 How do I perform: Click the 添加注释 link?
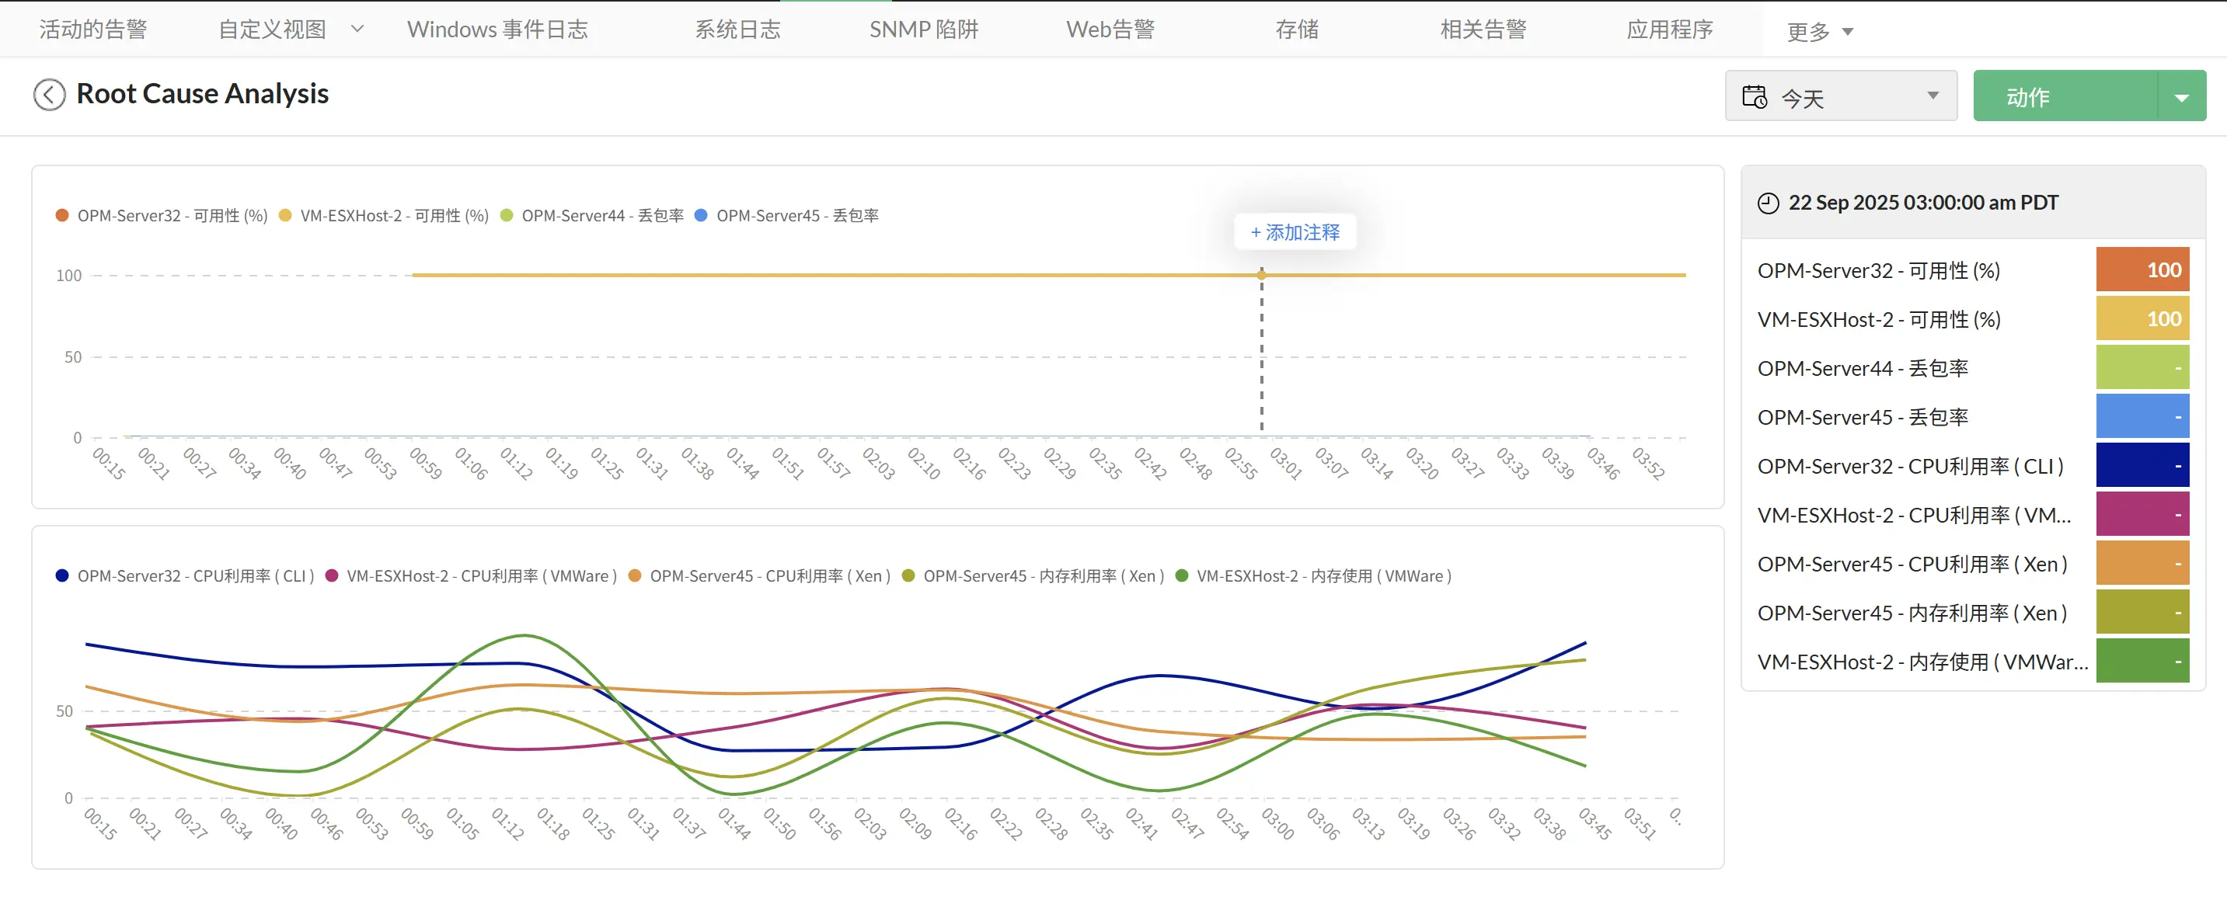point(1295,232)
